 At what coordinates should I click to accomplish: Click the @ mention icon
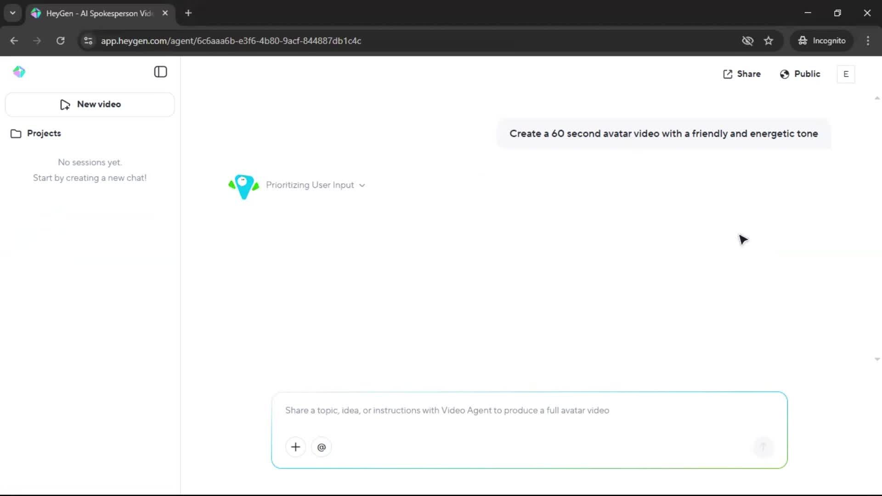(322, 447)
